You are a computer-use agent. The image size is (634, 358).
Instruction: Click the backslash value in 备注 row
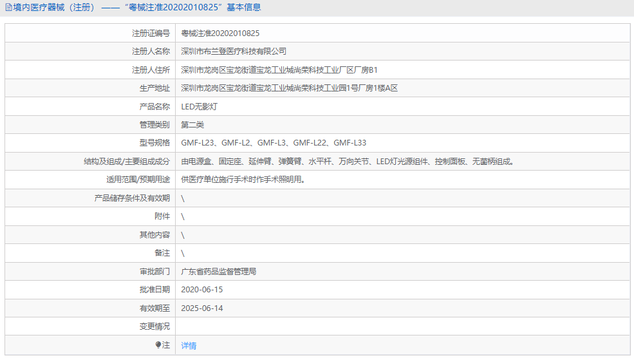click(183, 253)
